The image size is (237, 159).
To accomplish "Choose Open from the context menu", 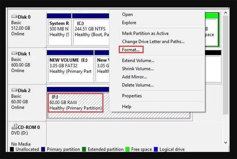I will [127, 14].
